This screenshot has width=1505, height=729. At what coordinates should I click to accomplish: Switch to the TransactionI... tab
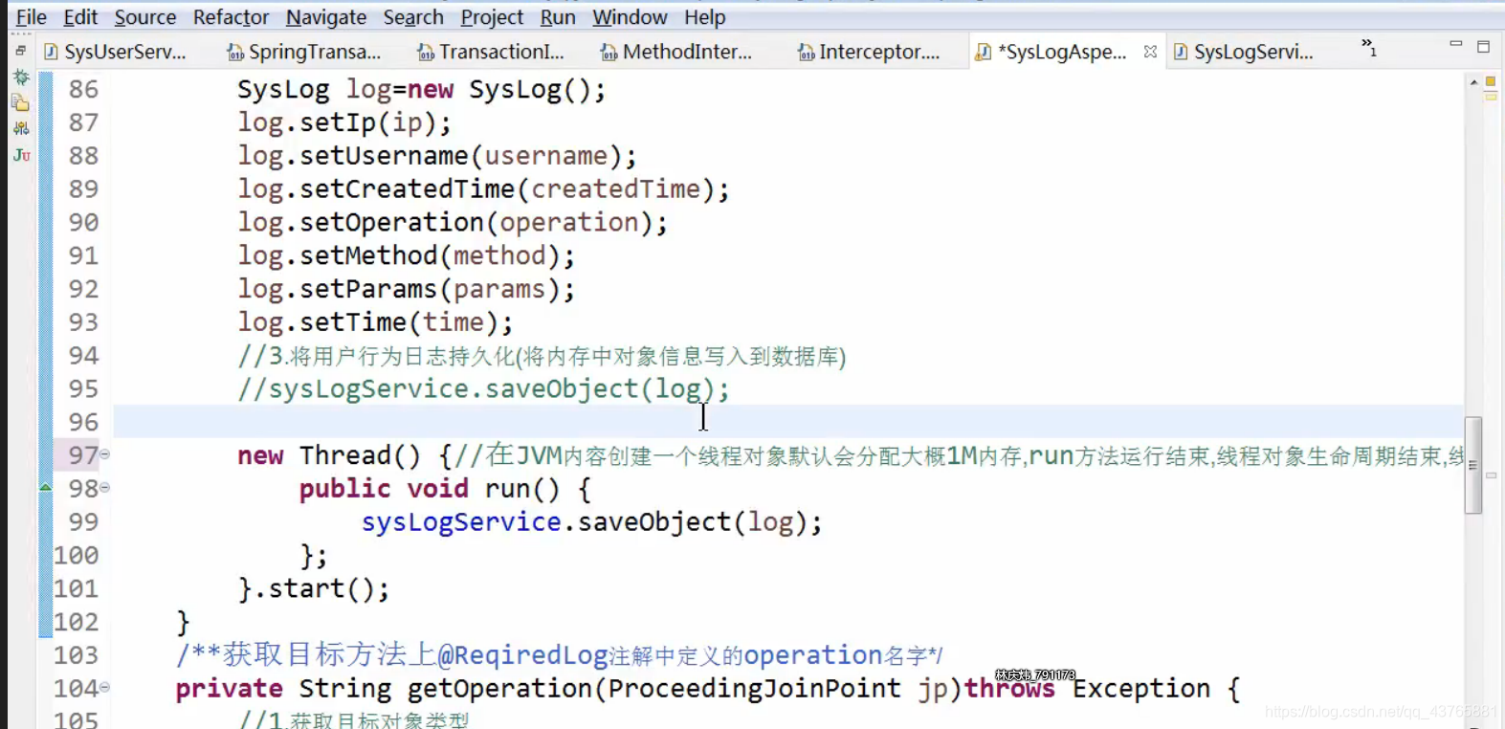point(491,52)
